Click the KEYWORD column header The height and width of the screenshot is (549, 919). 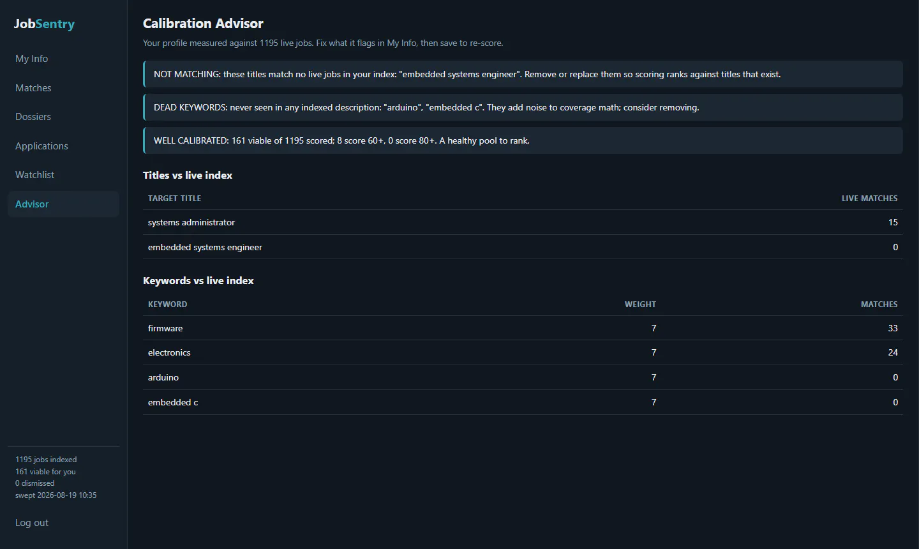click(167, 305)
